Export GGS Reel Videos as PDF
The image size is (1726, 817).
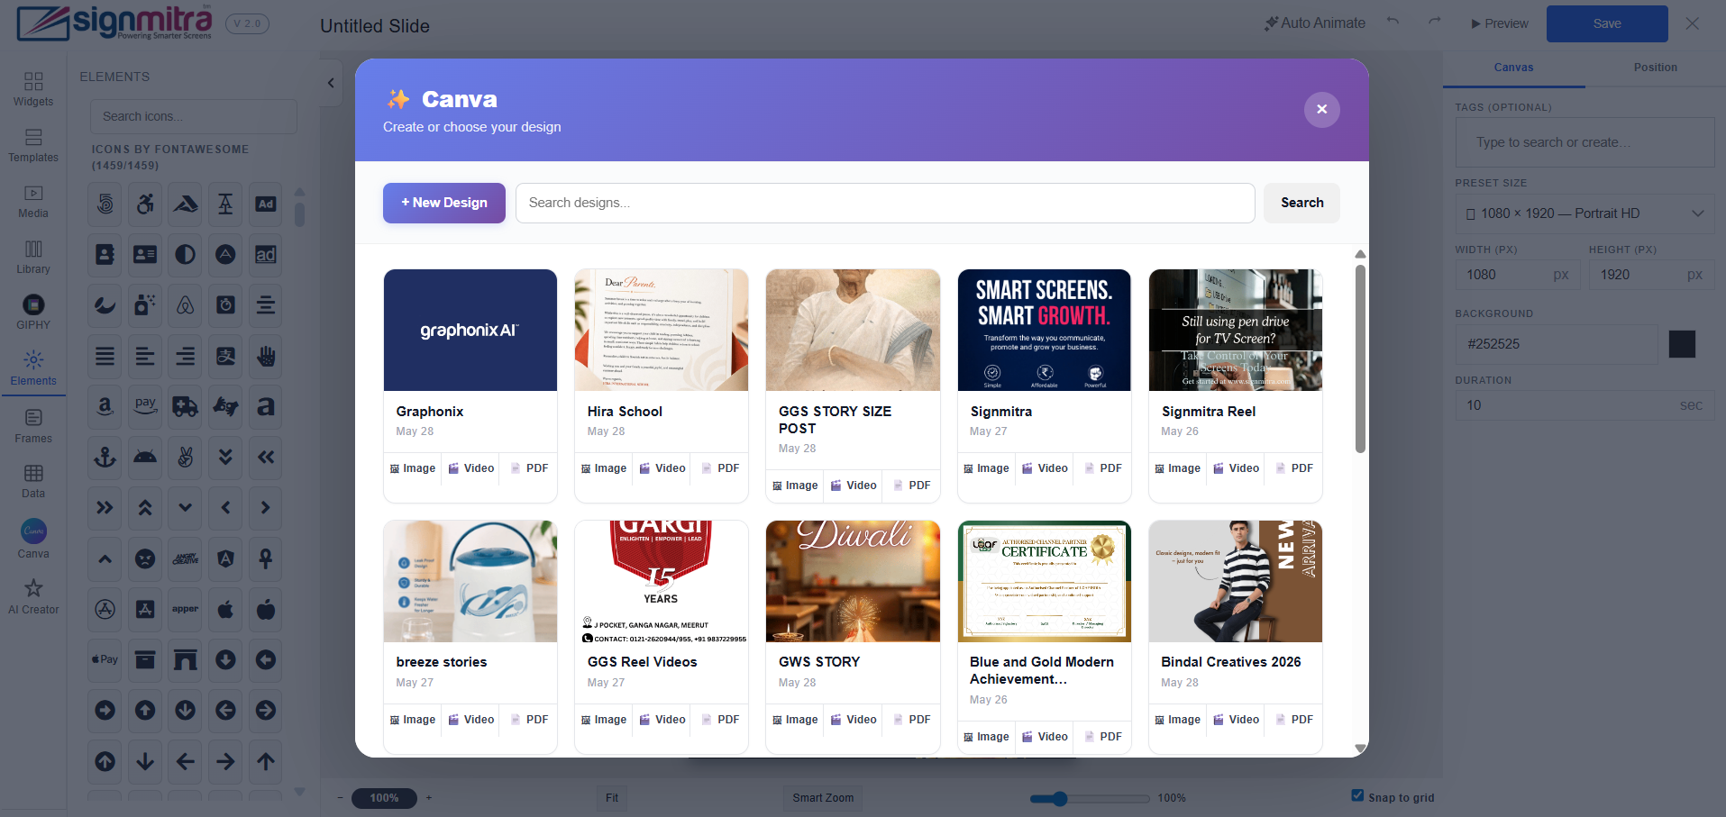coord(720,720)
